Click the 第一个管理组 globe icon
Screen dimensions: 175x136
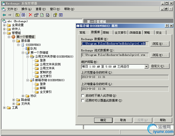point(13,37)
